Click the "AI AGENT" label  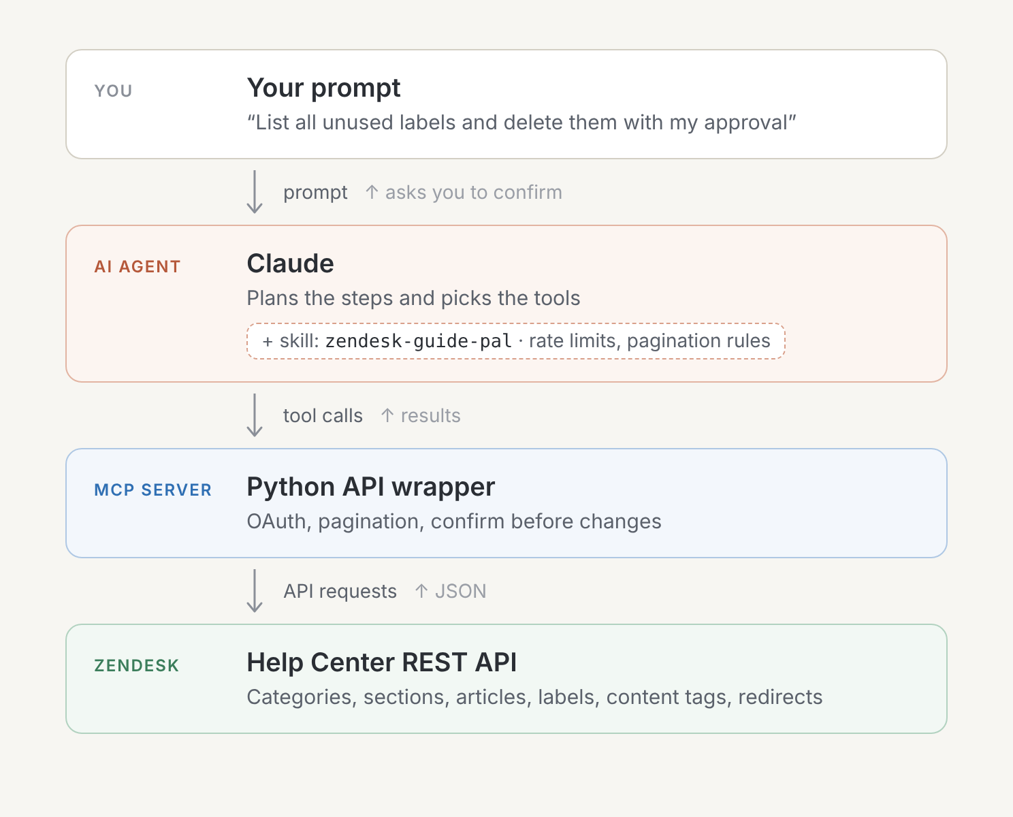pyautogui.click(x=138, y=266)
